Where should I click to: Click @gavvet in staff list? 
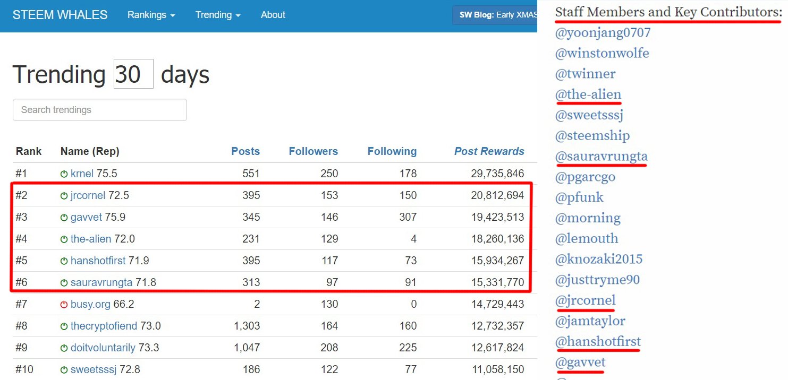580,362
